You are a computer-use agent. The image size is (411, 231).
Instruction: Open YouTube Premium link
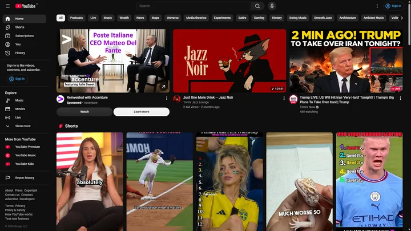click(x=25, y=147)
